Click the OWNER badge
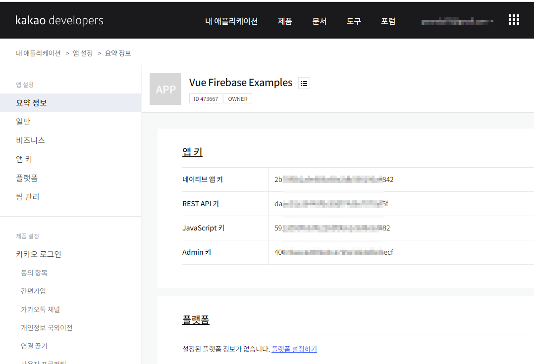Image resolution: width=534 pixels, height=364 pixels. [238, 99]
